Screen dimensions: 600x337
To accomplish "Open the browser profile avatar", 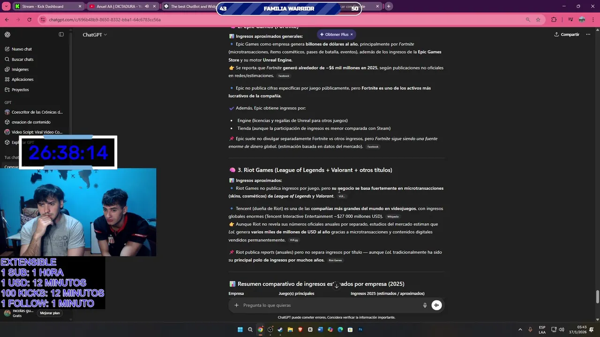I will 582,20.
